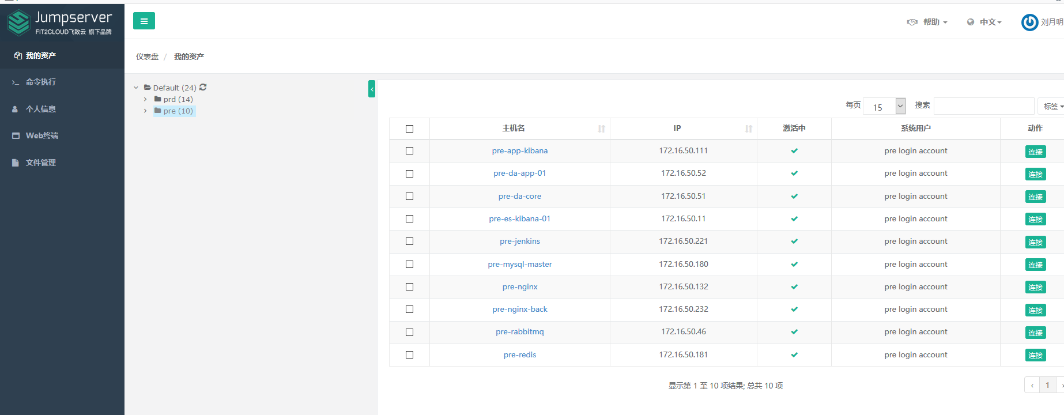
Task: Check the pre-nginx row checkbox
Action: tap(409, 287)
